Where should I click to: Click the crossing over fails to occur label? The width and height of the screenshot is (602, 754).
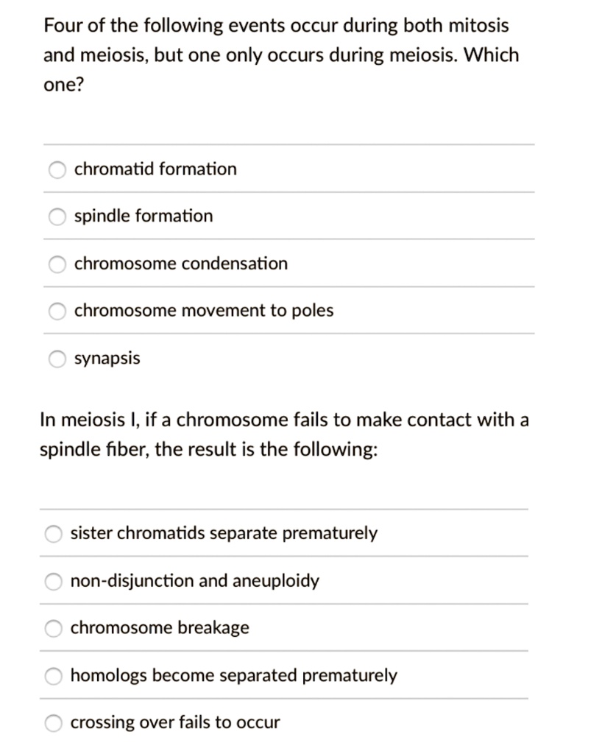pos(175,723)
